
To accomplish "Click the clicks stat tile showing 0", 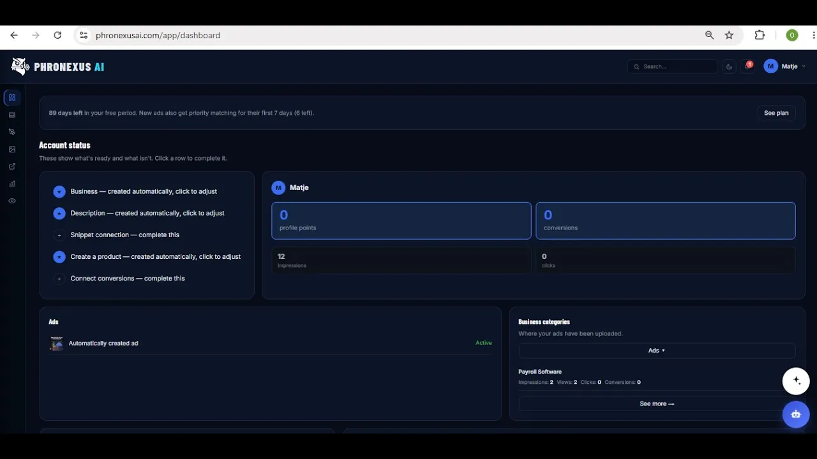I will (666, 260).
